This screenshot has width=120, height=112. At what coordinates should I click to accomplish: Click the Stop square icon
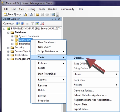click(27, 24)
